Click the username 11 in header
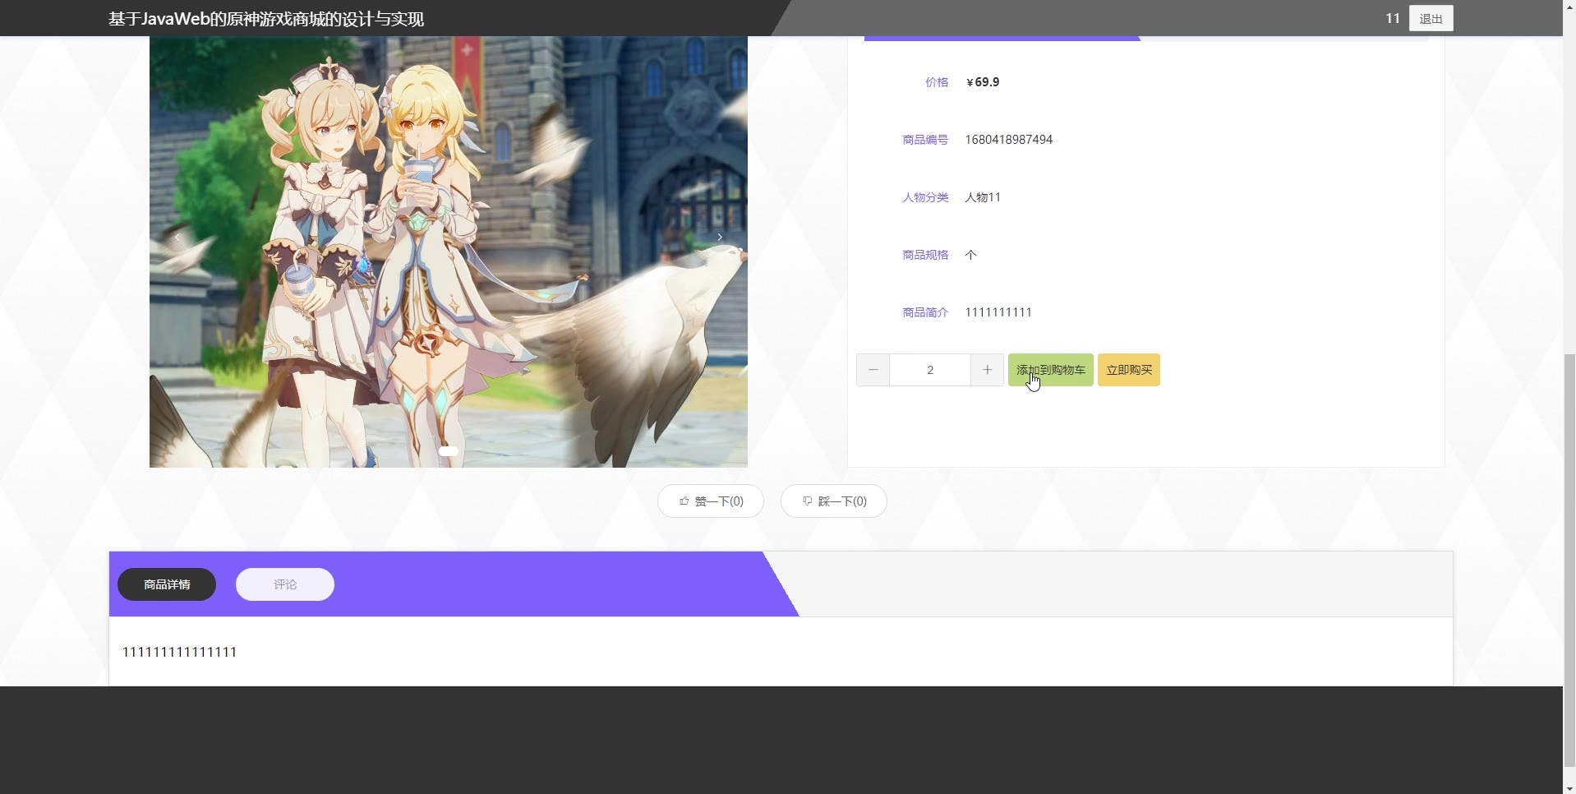The width and height of the screenshot is (1576, 794). pos(1392,18)
